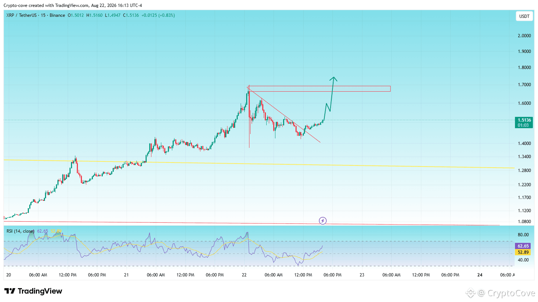Click the day 23 time axis label

pos(362,275)
